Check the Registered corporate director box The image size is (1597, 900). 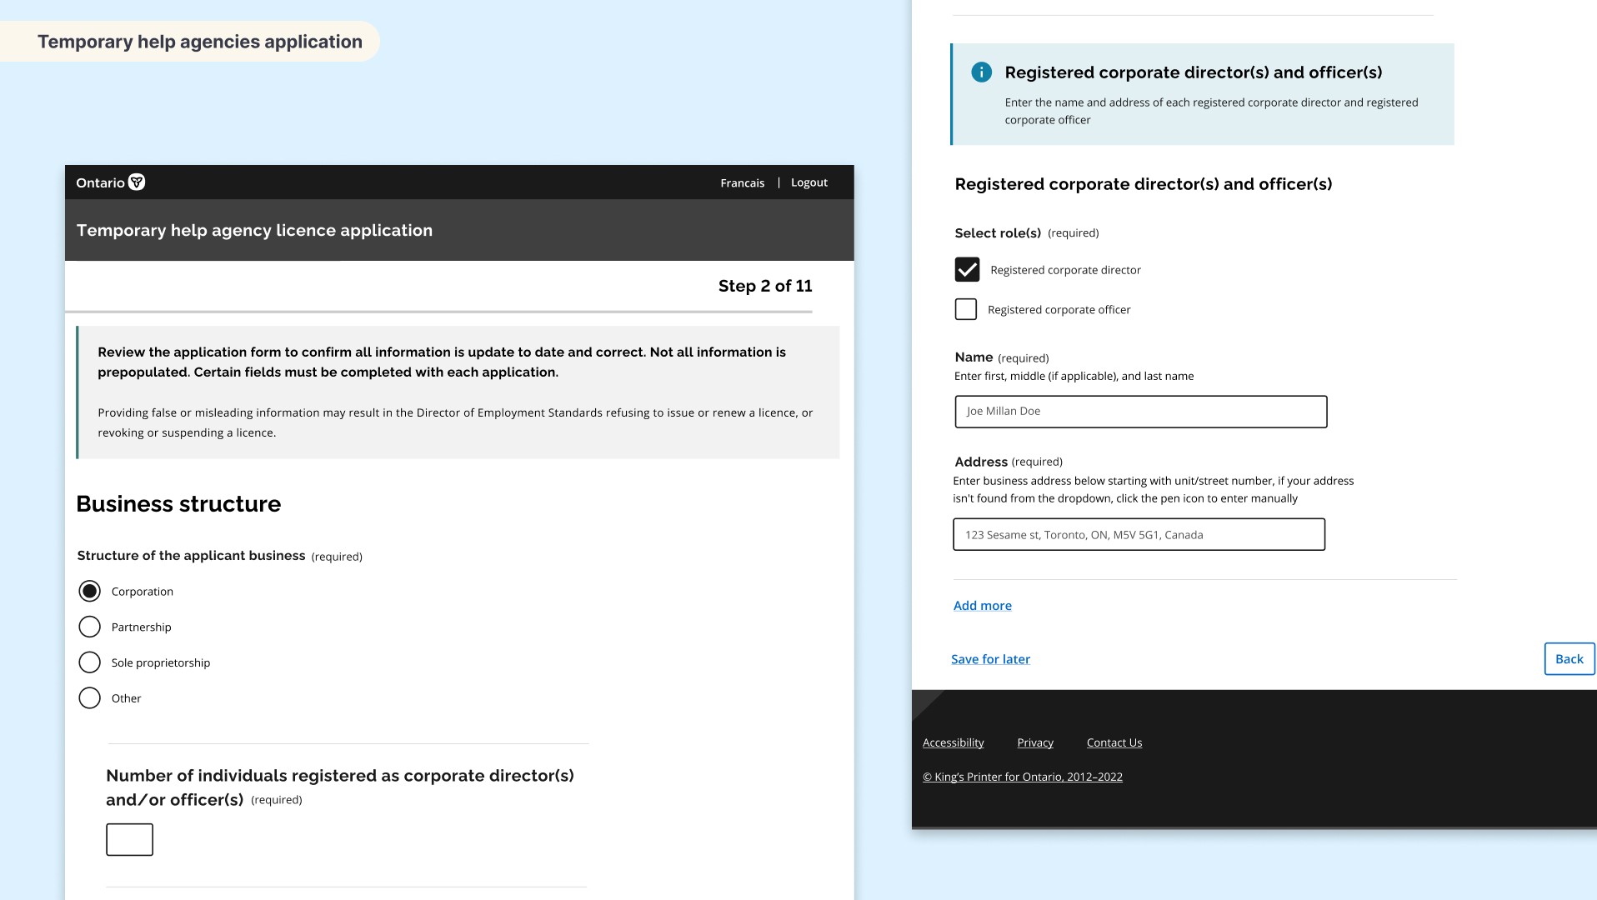(x=967, y=269)
